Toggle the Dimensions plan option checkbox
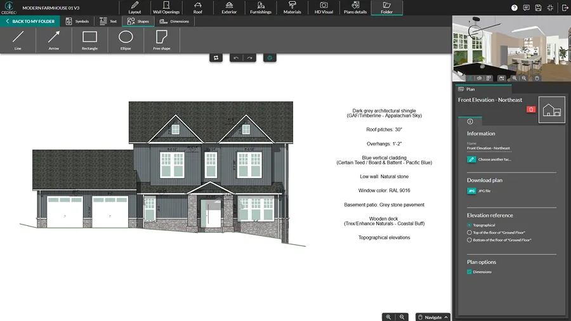 click(x=469, y=272)
